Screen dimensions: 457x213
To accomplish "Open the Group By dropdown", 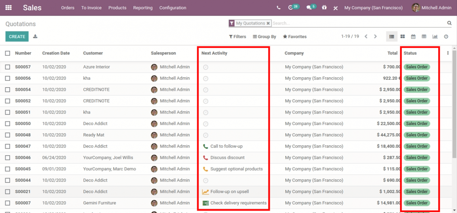I will coord(264,36).
